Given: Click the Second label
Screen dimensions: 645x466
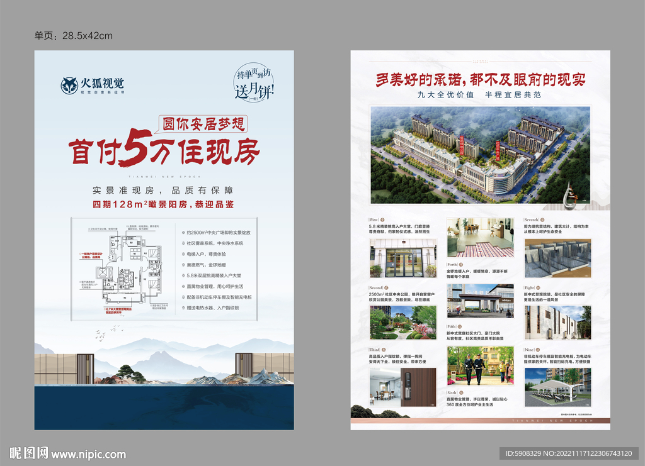Looking at the screenshot, I should pyautogui.click(x=376, y=288).
